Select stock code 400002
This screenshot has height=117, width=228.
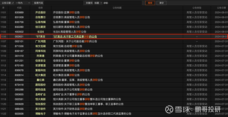(x=19, y=32)
